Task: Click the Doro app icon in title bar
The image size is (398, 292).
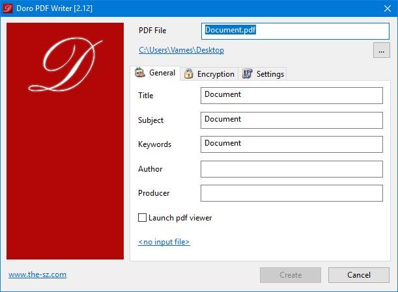Action: (7, 8)
